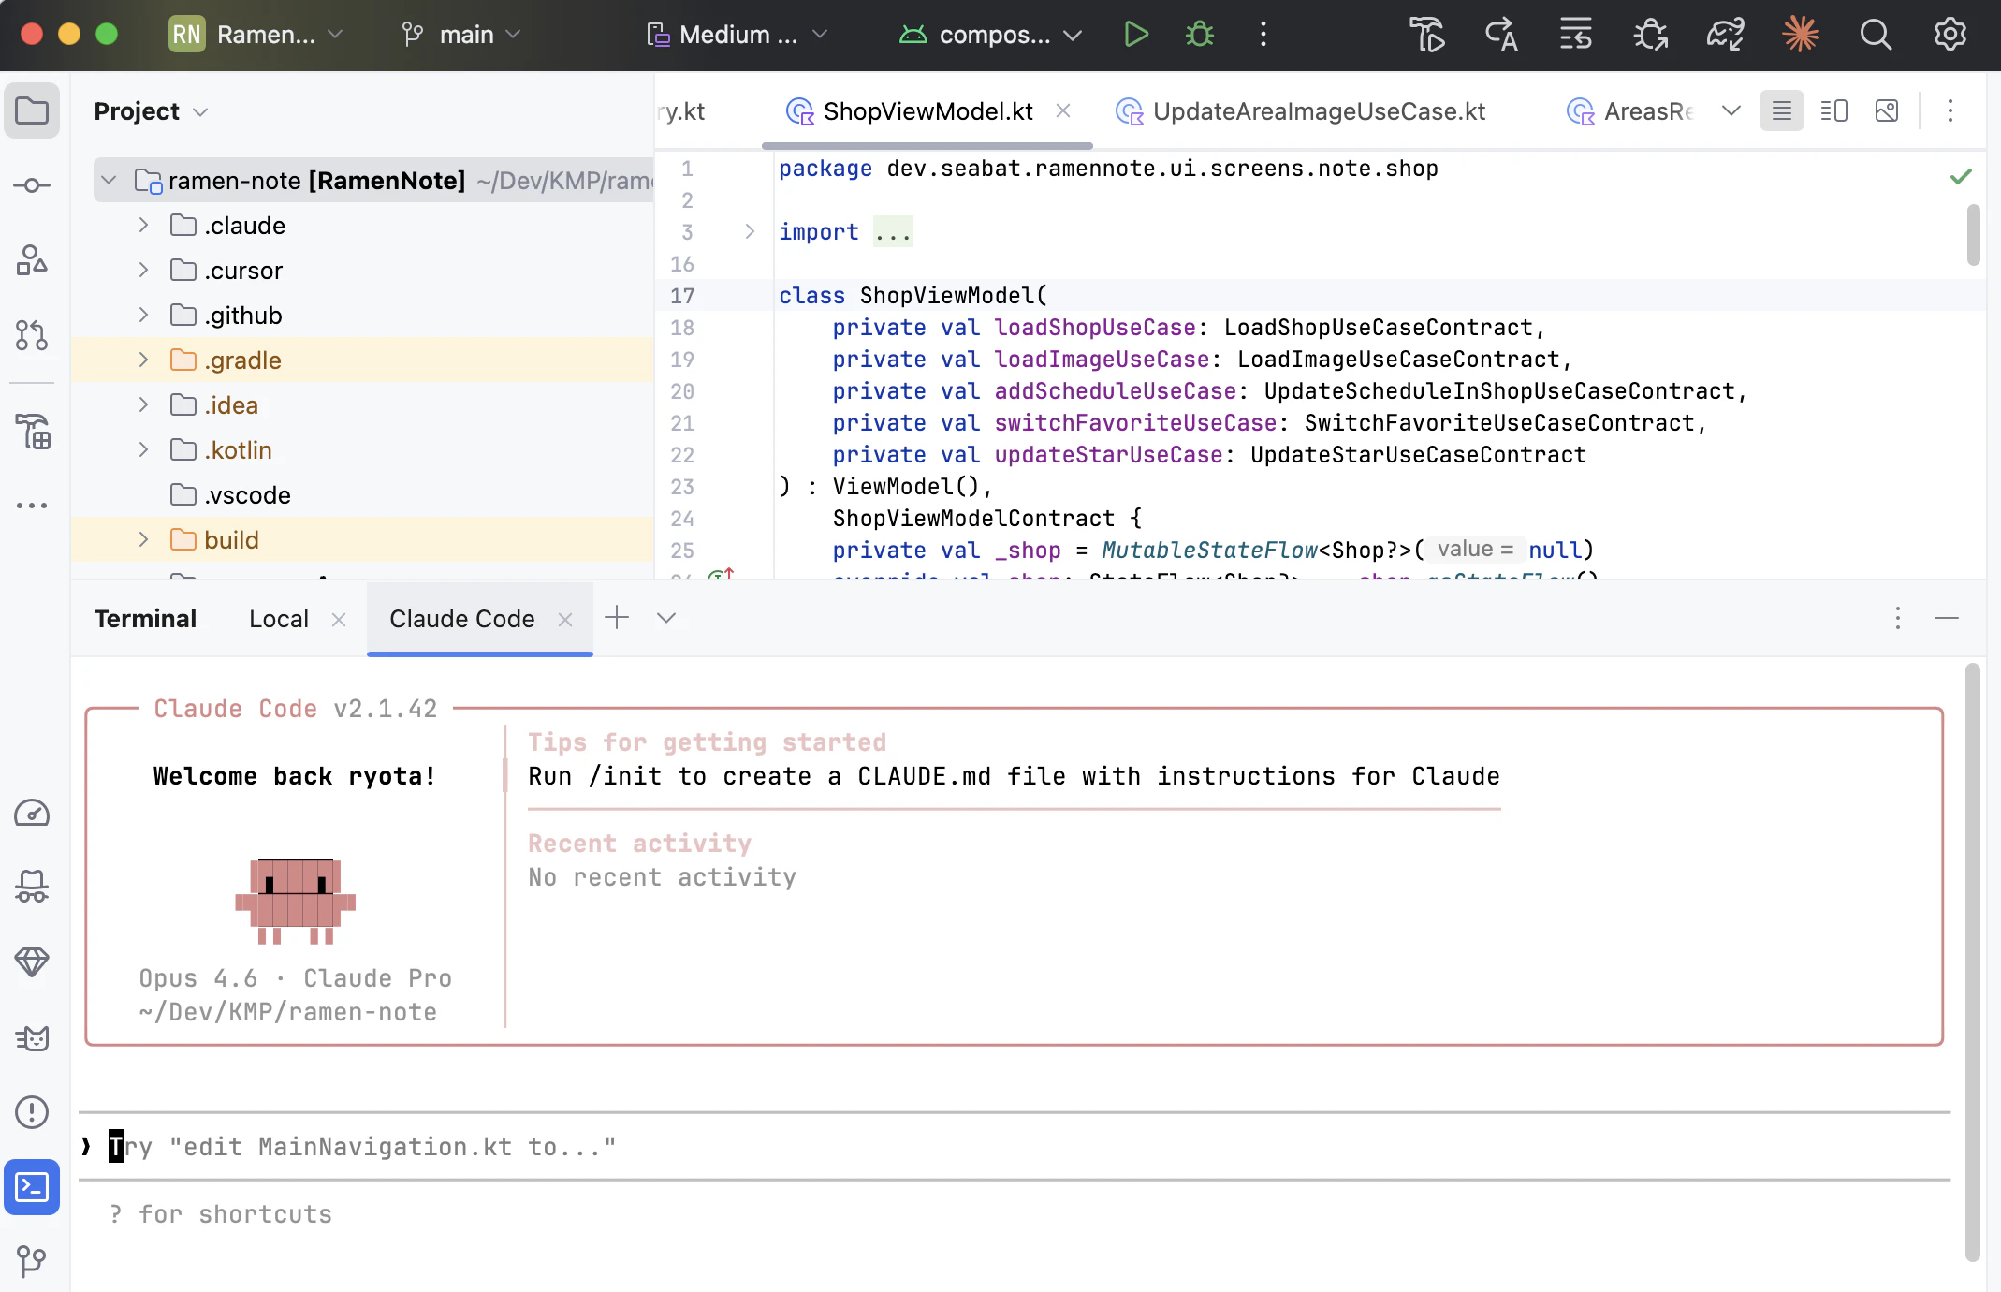Open terminal options menu
The width and height of the screenshot is (2001, 1292).
click(x=1898, y=618)
